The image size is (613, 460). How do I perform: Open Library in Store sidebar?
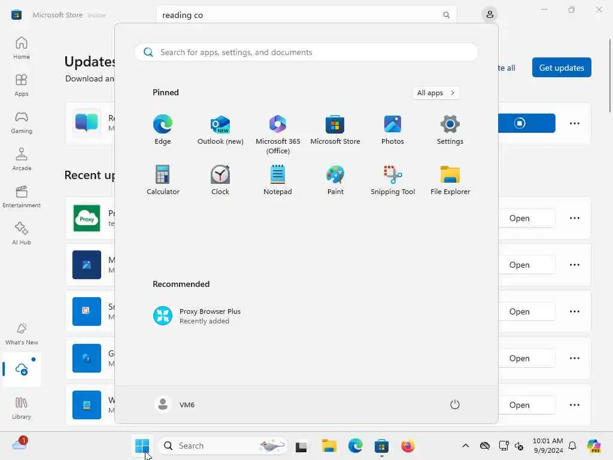tap(22, 408)
